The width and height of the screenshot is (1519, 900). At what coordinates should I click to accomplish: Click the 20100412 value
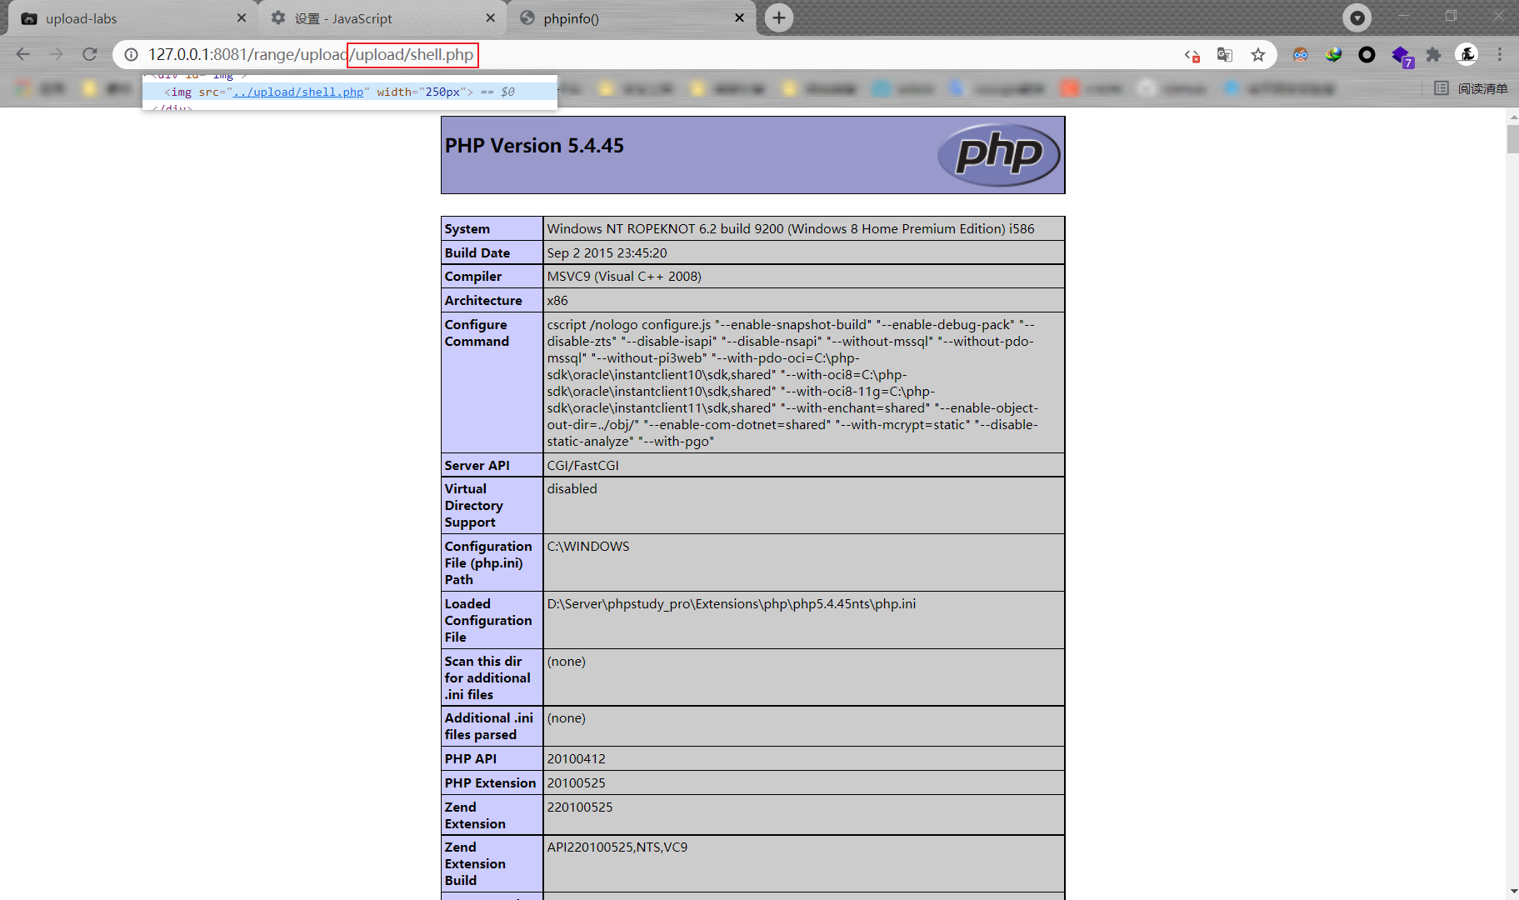(577, 759)
